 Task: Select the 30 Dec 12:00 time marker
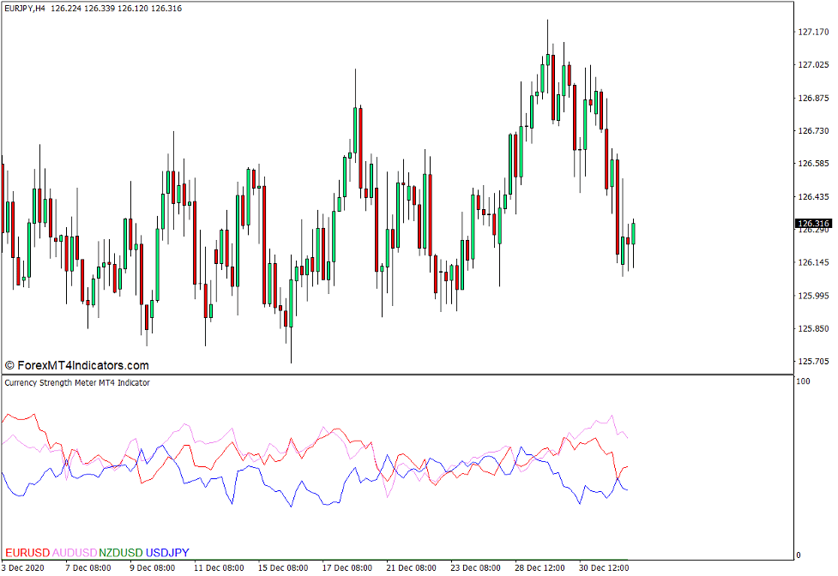click(x=605, y=567)
